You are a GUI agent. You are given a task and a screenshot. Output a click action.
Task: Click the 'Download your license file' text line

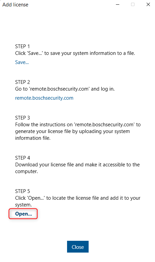(77, 165)
